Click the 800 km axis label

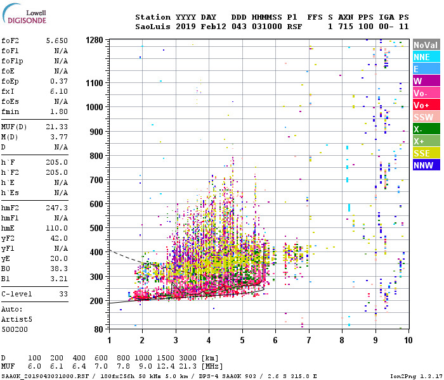tap(96, 156)
